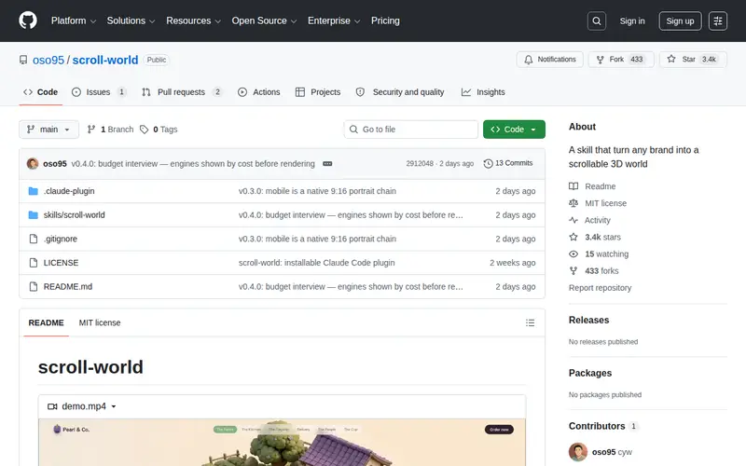Open the GitHub homepage logo
Screen dimensions: 746x466
click(x=28, y=21)
